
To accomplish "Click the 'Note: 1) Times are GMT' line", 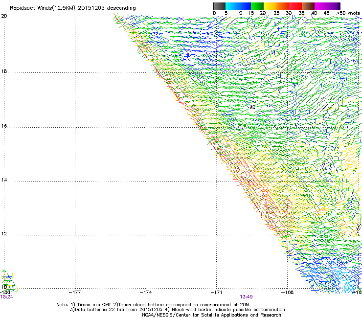I will 153,305.
